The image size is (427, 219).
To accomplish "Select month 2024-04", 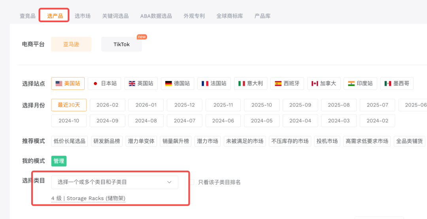I will tap(300, 121).
